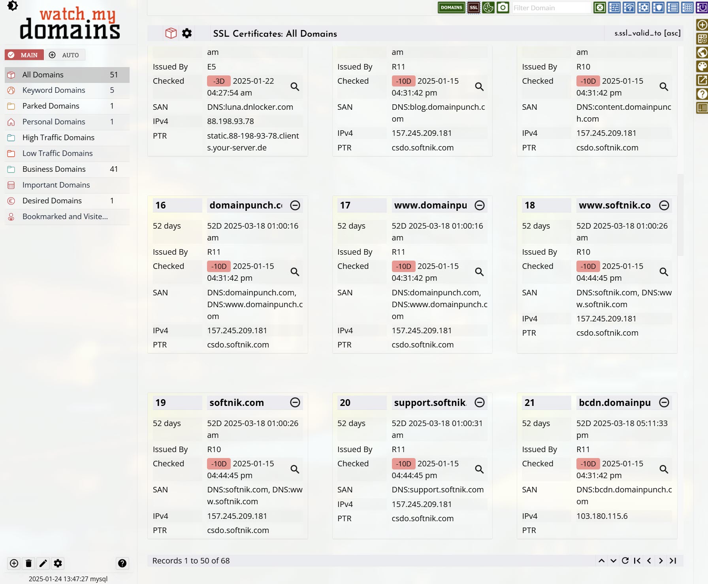Select Keyword Domains category

pos(67,90)
